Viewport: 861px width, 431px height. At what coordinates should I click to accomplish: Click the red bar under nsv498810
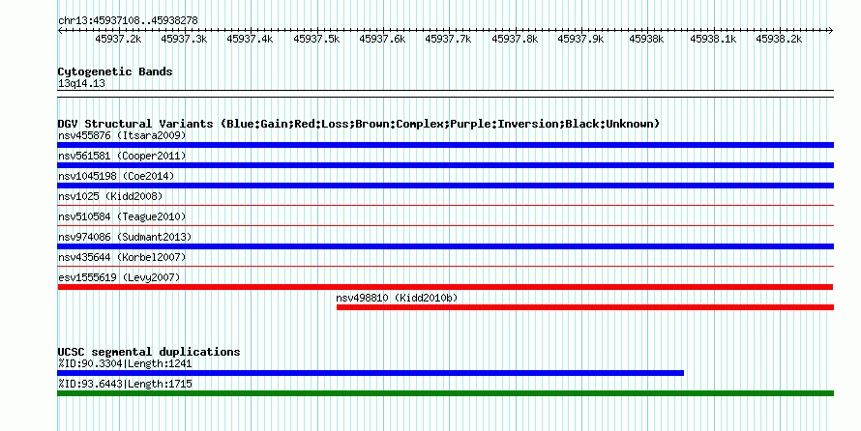[585, 307]
